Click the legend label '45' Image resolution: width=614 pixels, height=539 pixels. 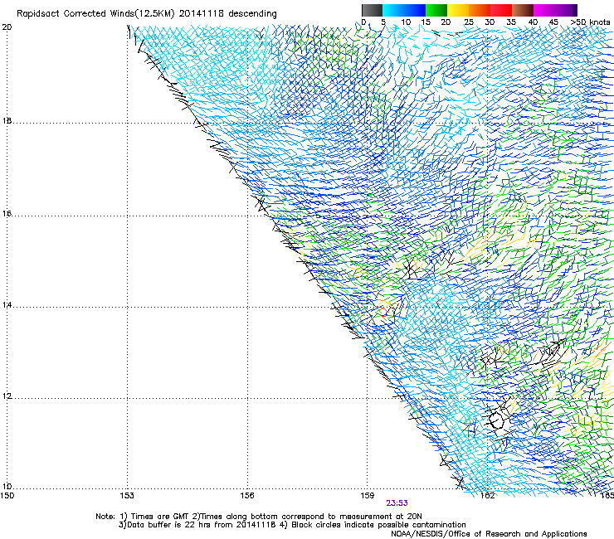(553, 22)
